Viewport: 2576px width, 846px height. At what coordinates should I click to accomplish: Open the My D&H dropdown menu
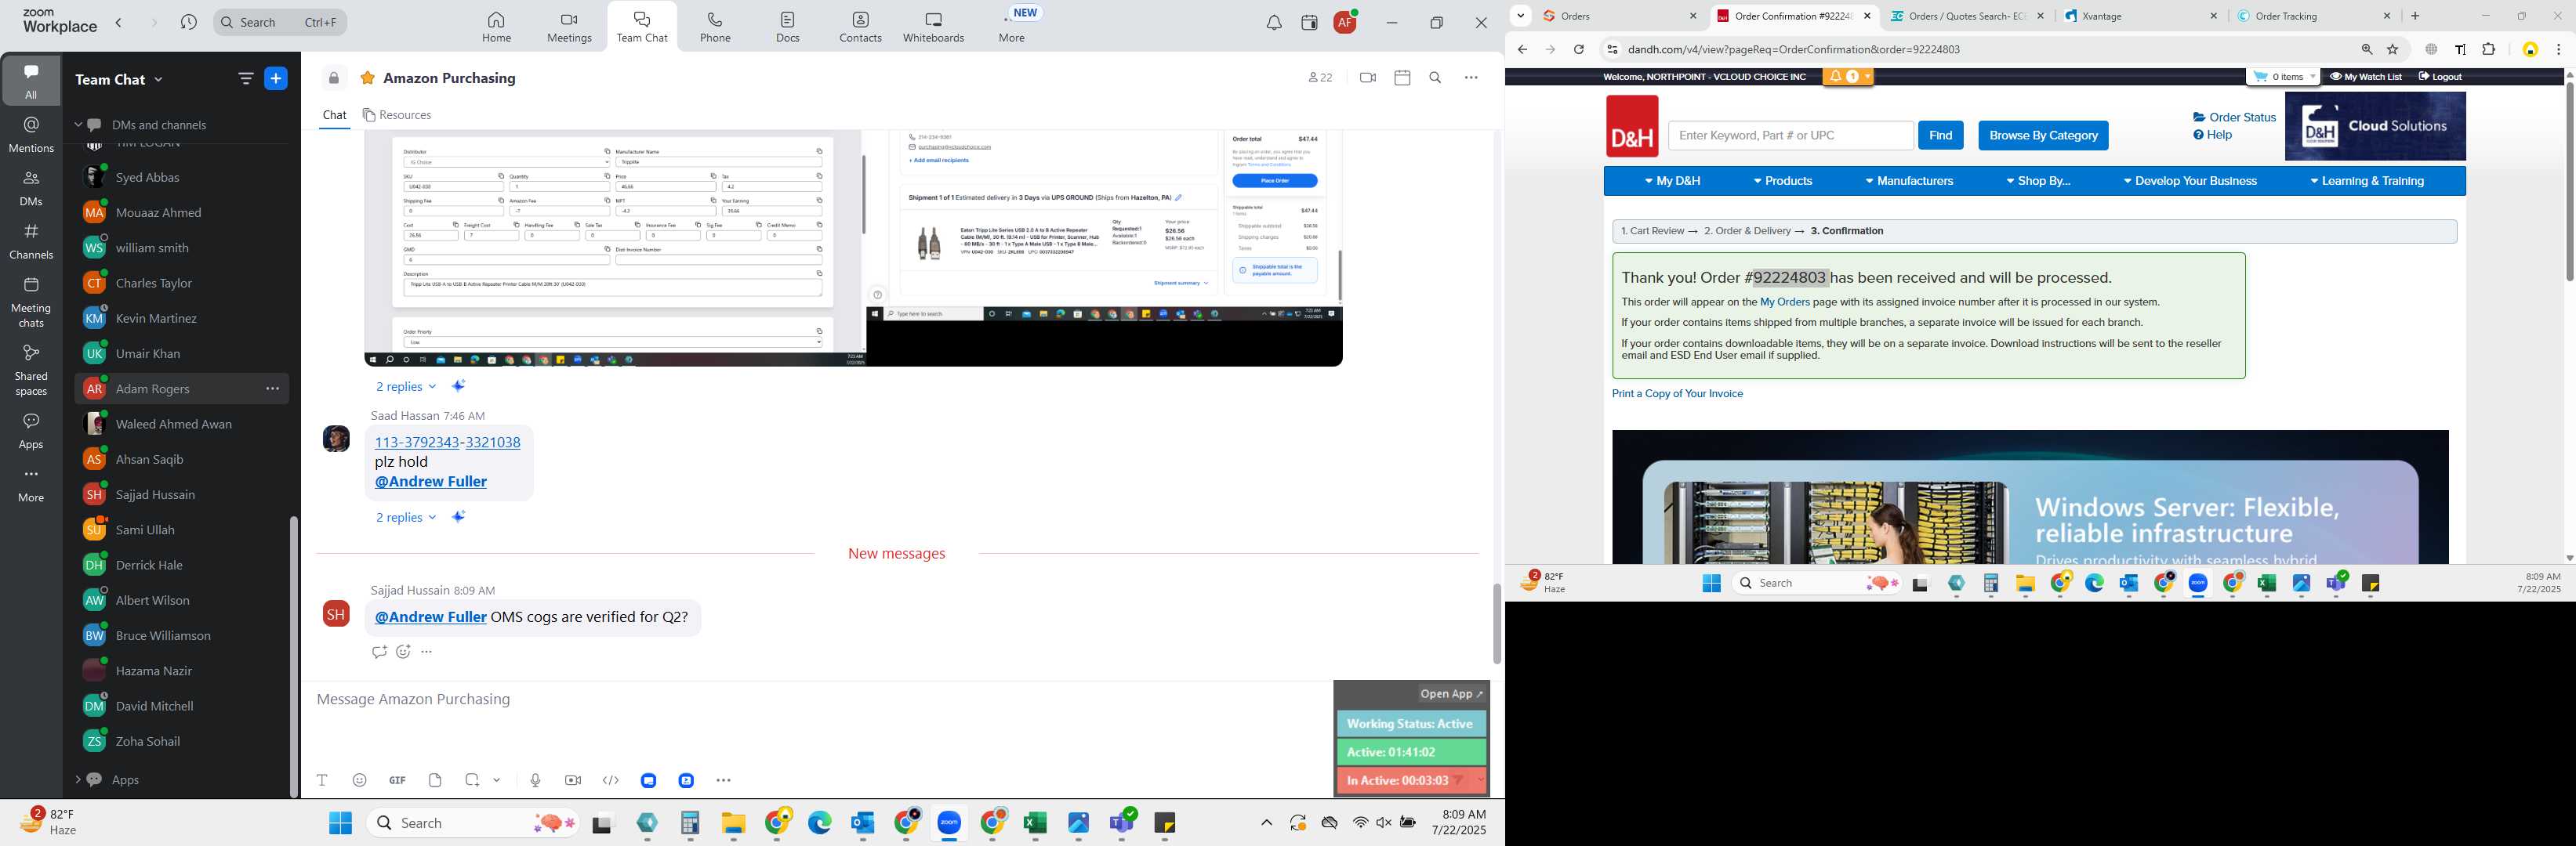click(x=1672, y=182)
